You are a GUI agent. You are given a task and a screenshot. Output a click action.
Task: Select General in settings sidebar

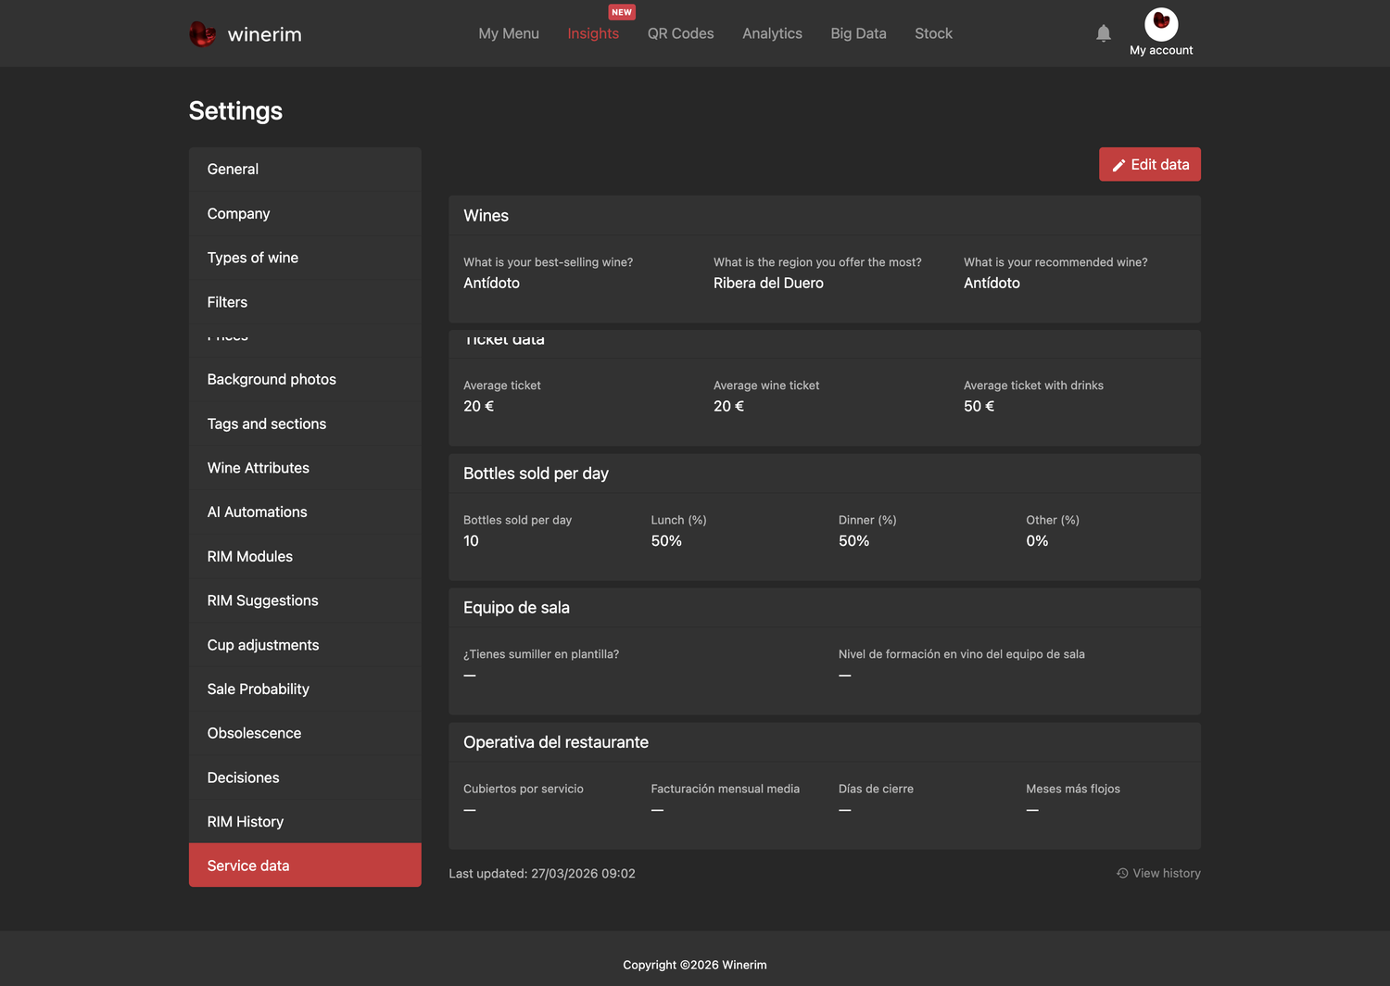tap(305, 169)
